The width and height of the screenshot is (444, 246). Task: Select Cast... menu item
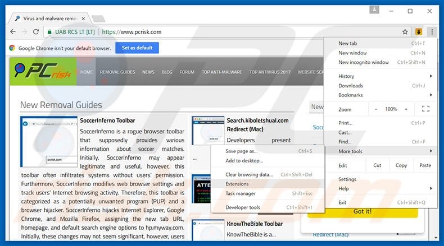click(381, 132)
